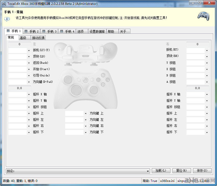217x186 pixels.
Task: Select the 常规 sub-tab
Action: [x=12, y=37]
